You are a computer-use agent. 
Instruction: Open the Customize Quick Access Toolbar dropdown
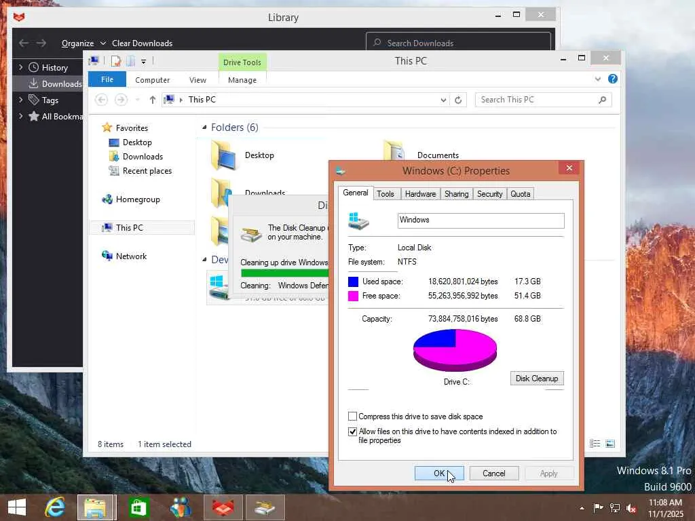144,62
